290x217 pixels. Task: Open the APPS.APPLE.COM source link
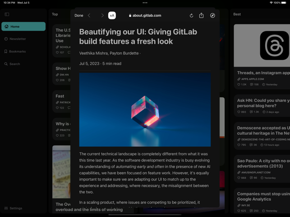tap(251, 79)
